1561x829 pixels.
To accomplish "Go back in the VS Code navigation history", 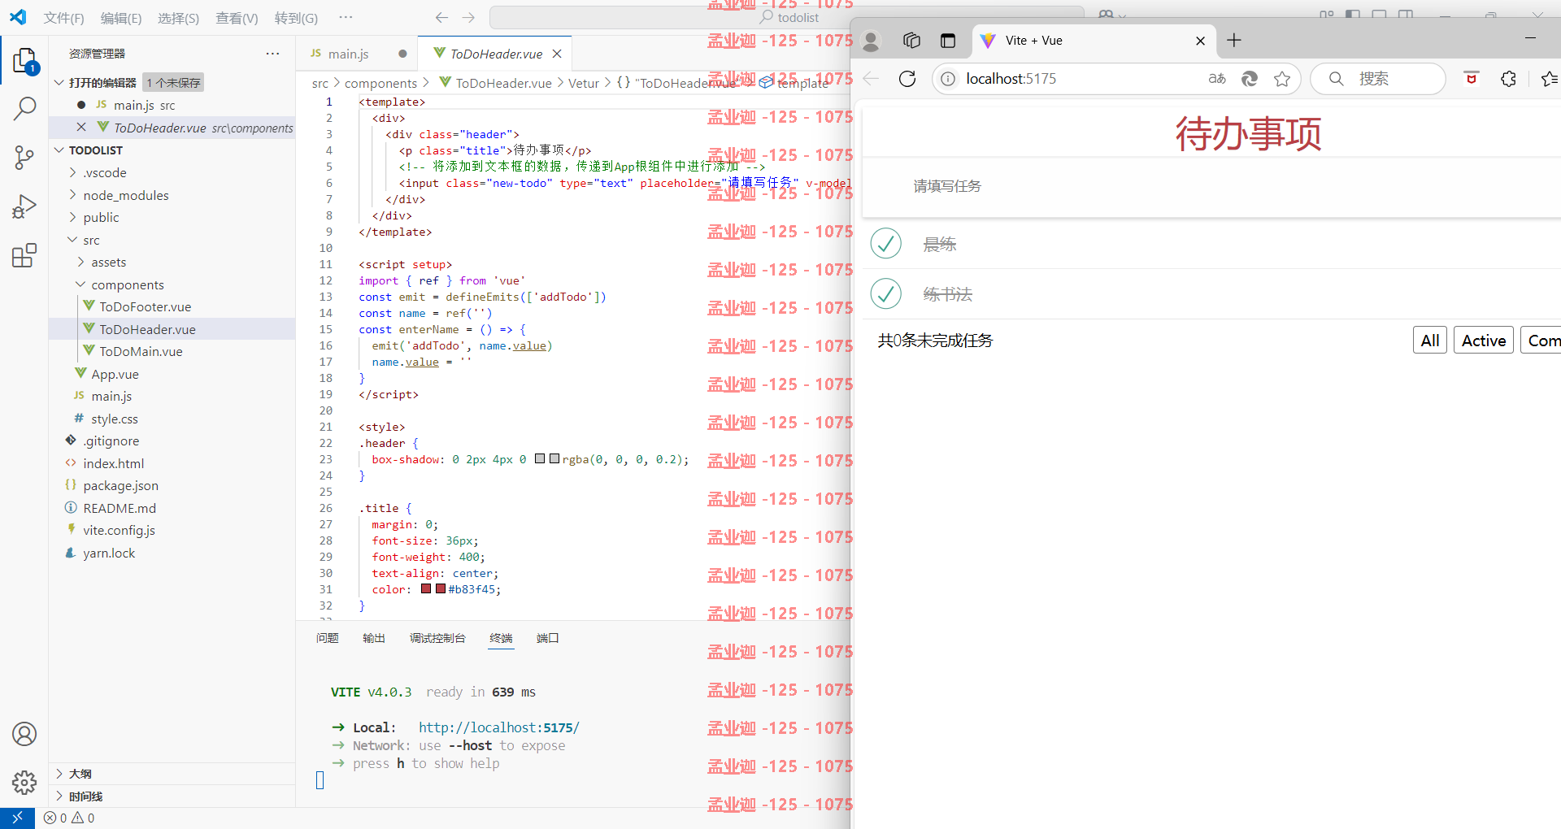I will click(x=441, y=17).
